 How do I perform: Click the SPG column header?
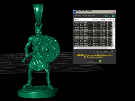click(x=110, y=20)
